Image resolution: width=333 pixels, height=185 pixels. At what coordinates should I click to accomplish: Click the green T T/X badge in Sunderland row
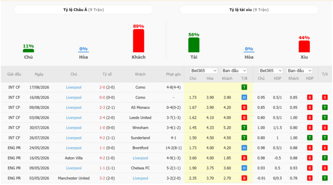click(325, 138)
